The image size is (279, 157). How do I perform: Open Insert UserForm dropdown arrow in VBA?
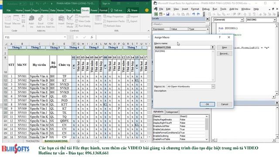(x=164, y=14)
